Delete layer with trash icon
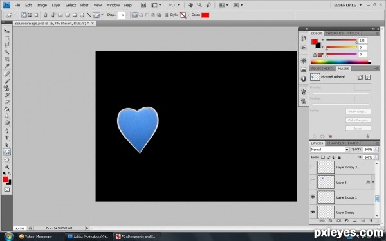 click(371, 221)
